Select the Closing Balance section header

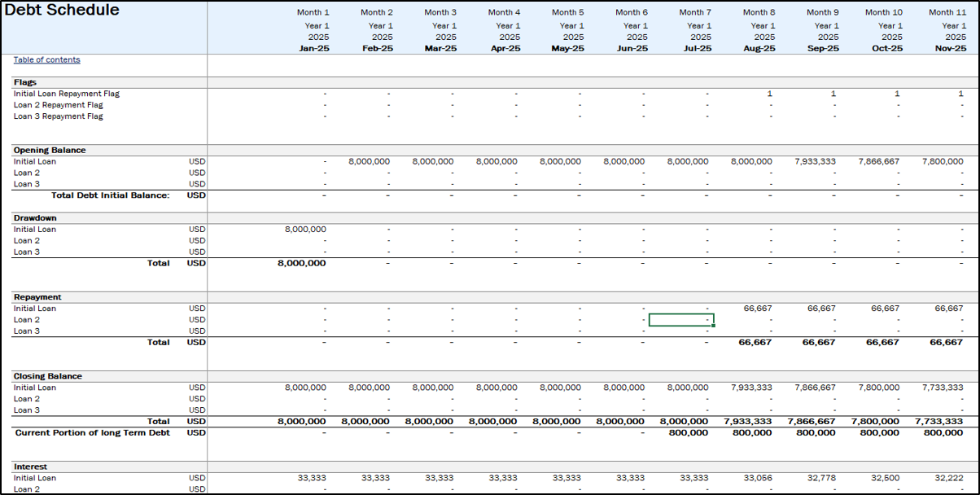[47, 377]
